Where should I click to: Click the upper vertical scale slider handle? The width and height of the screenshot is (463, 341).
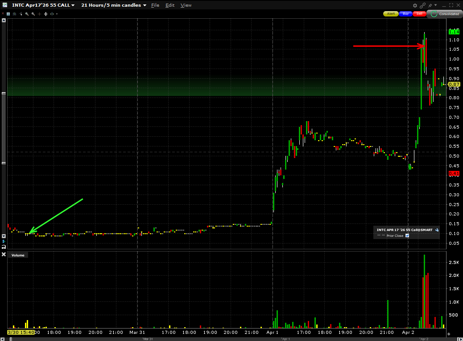(4, 93)
